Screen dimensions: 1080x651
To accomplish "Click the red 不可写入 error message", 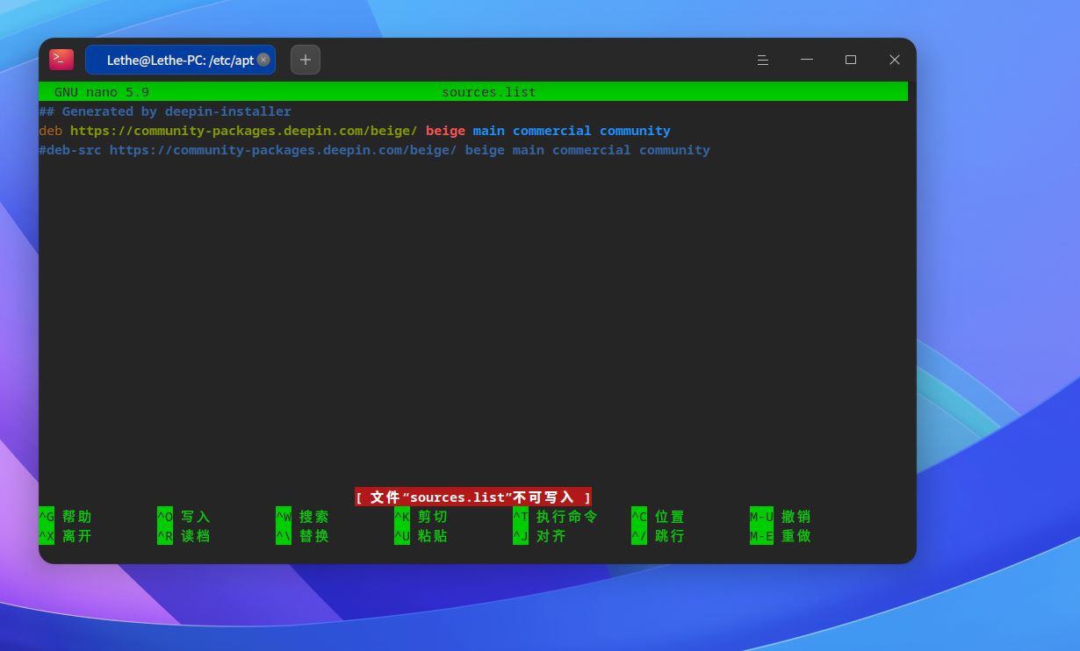I will point(473,497).
